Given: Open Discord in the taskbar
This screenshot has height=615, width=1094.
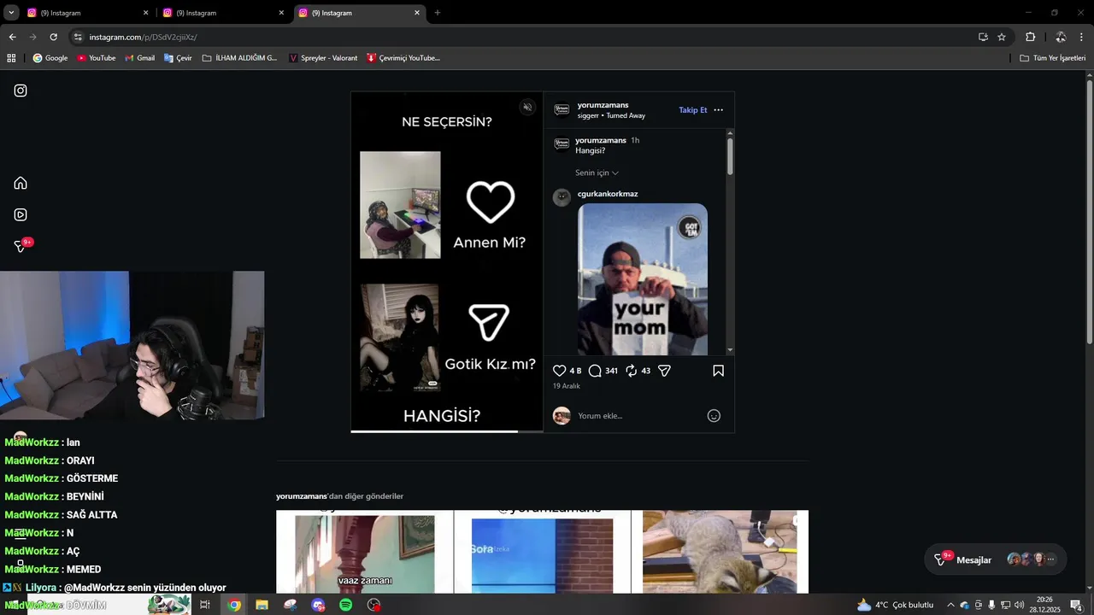Looking at the screenshot, I should [x=318, y=605].
